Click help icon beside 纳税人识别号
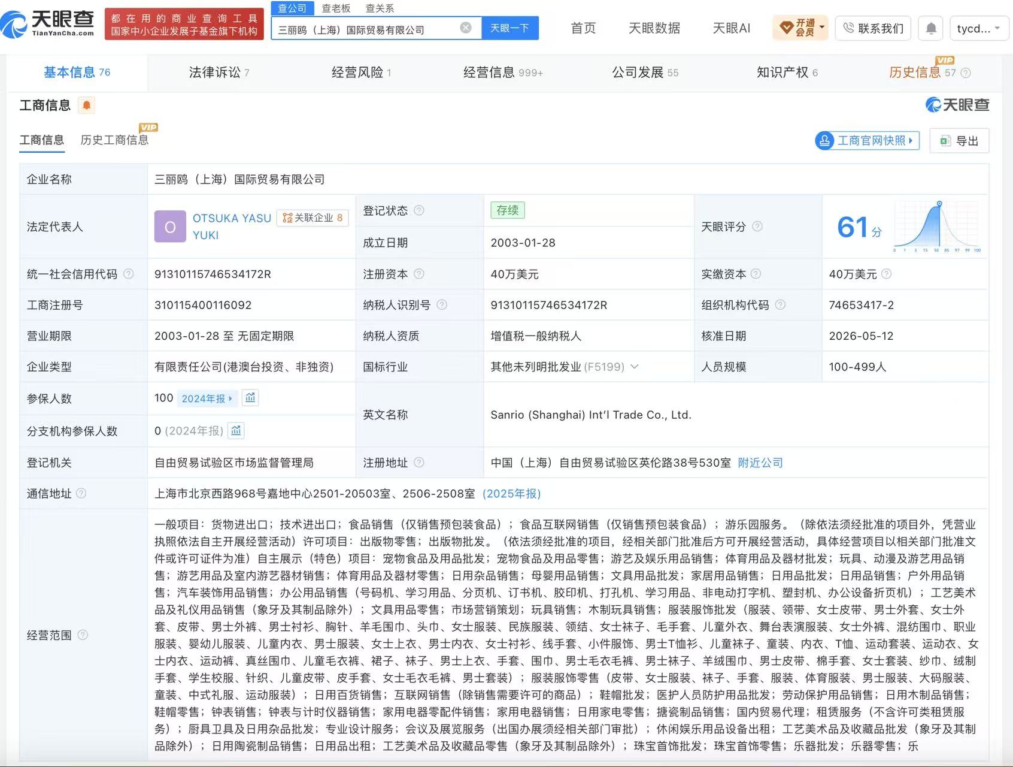This screenshot has width=1013, height=767. 442,305
